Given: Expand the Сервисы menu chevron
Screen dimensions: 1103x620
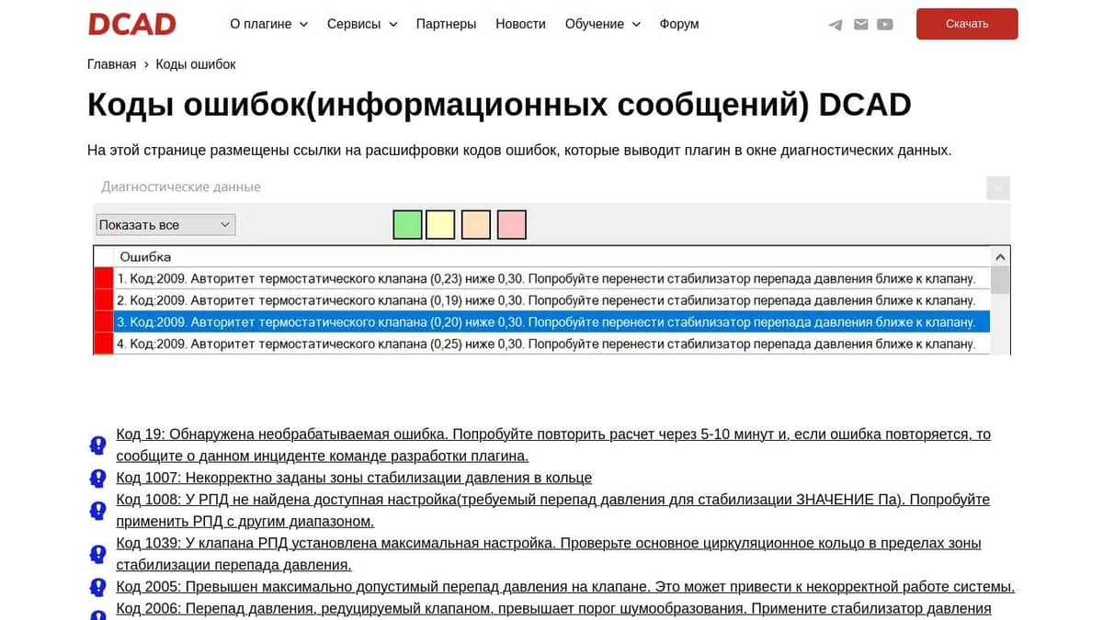Looking at the screenshot, I should point(392,24).
